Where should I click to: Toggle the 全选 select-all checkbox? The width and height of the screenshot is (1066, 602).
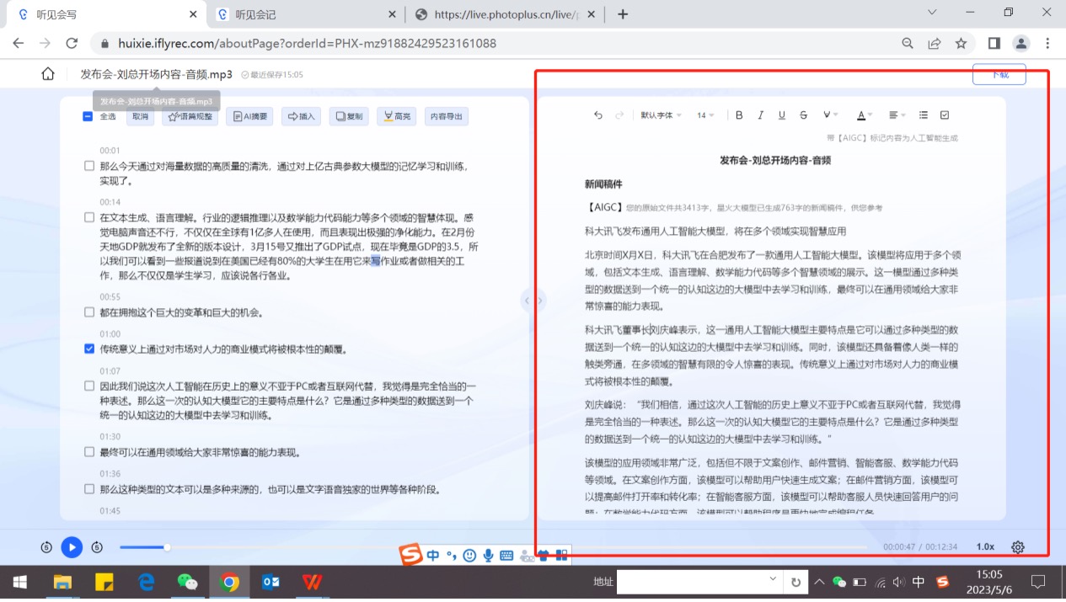click(88, 117)
